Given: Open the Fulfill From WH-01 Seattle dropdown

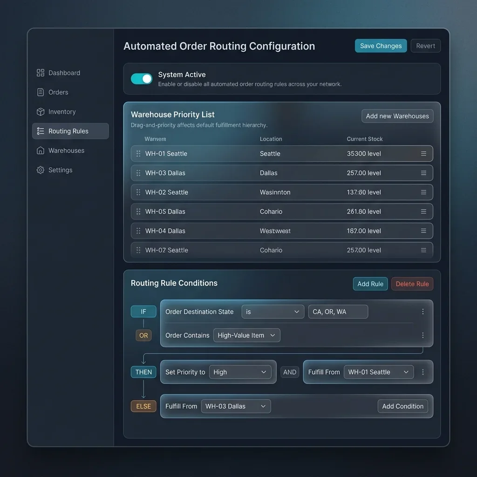Looking at the screenshot, I should pyautogui.click(x=379, y=372).
